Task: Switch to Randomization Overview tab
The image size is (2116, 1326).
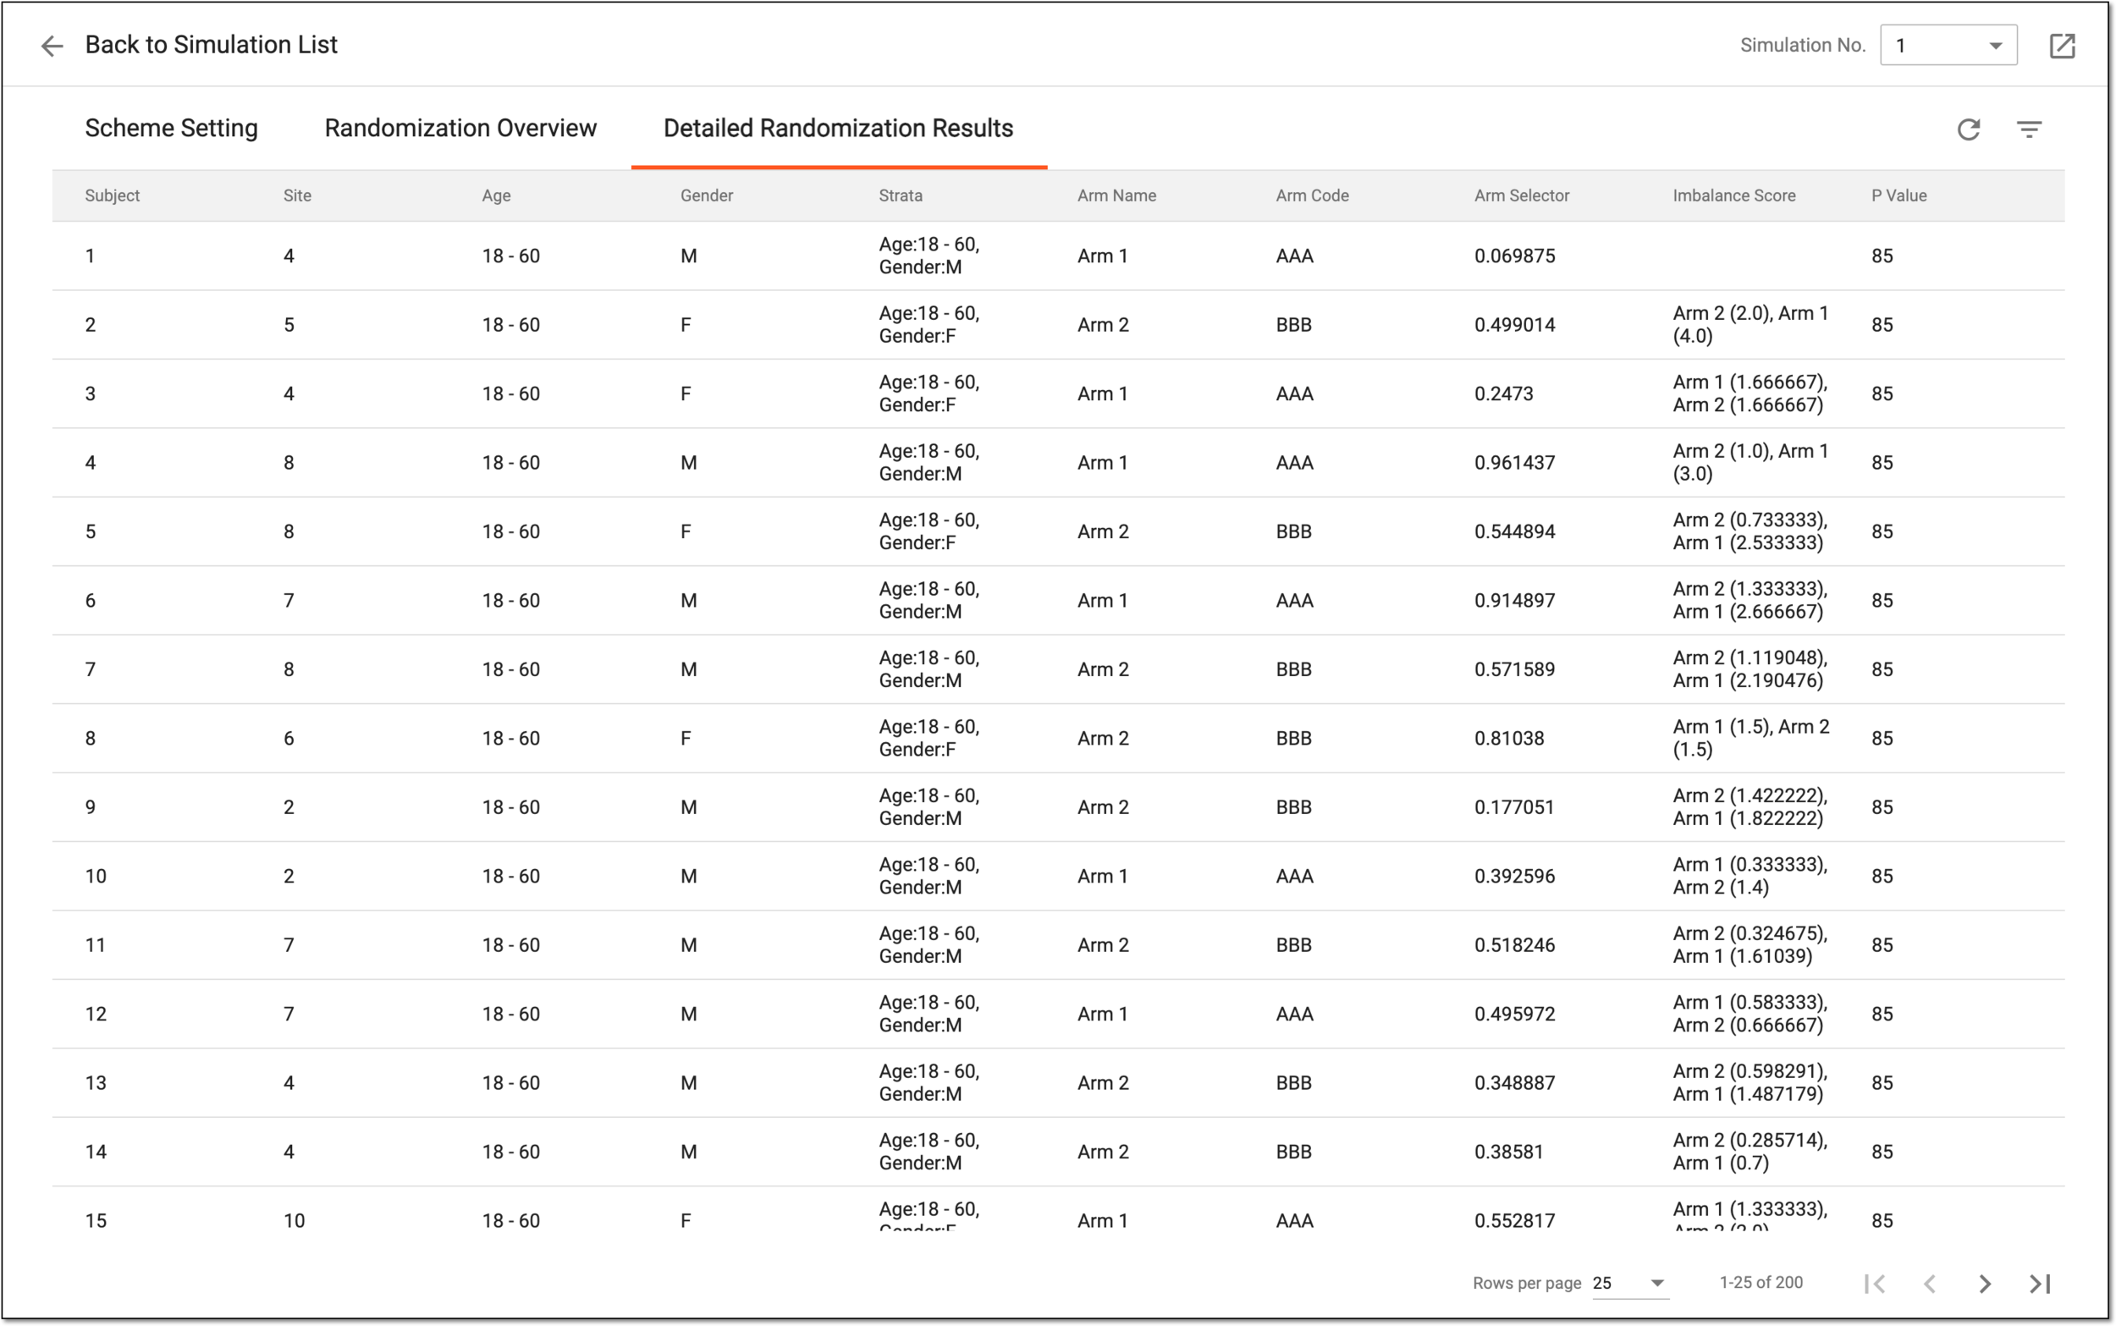Action: point(460,128)
